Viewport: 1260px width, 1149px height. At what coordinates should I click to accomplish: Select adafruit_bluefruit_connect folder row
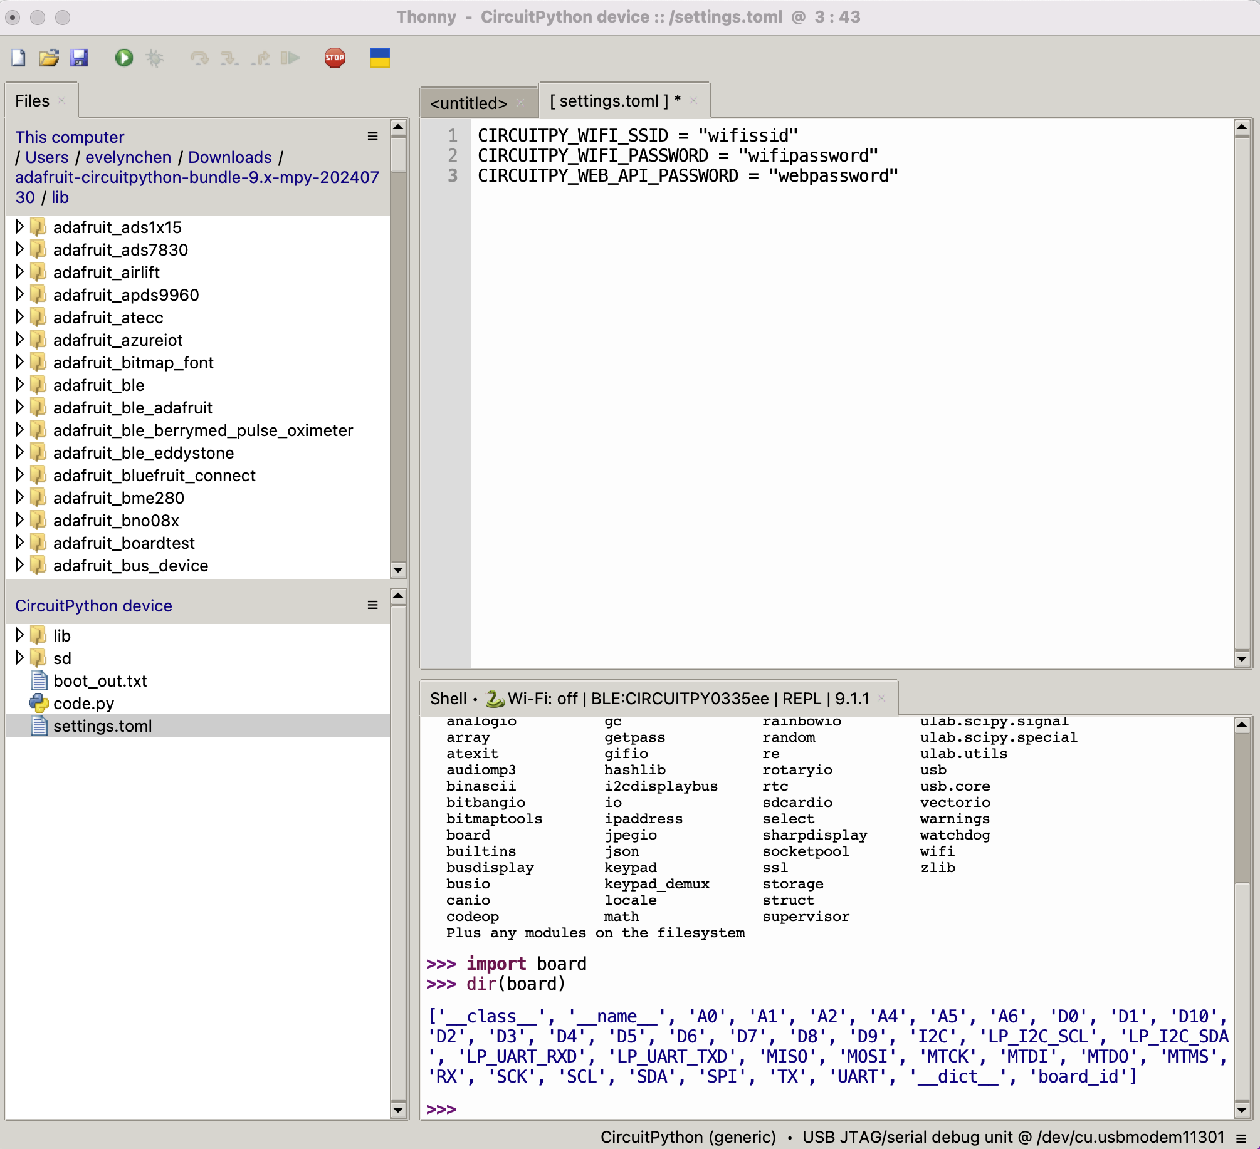point(198,475)
